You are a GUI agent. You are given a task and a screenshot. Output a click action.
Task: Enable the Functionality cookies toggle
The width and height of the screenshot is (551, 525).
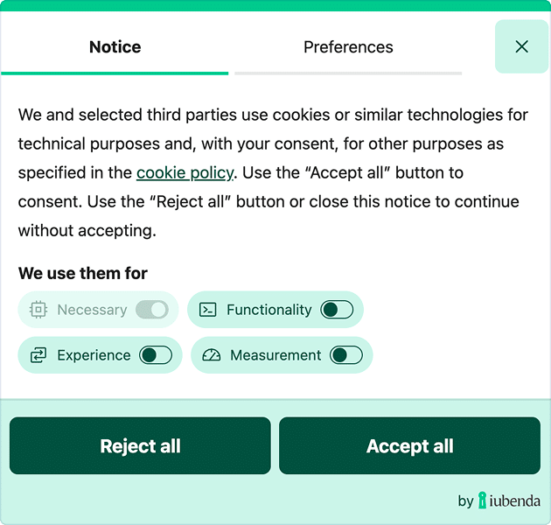pyautogui.click(x=337, y=310)
